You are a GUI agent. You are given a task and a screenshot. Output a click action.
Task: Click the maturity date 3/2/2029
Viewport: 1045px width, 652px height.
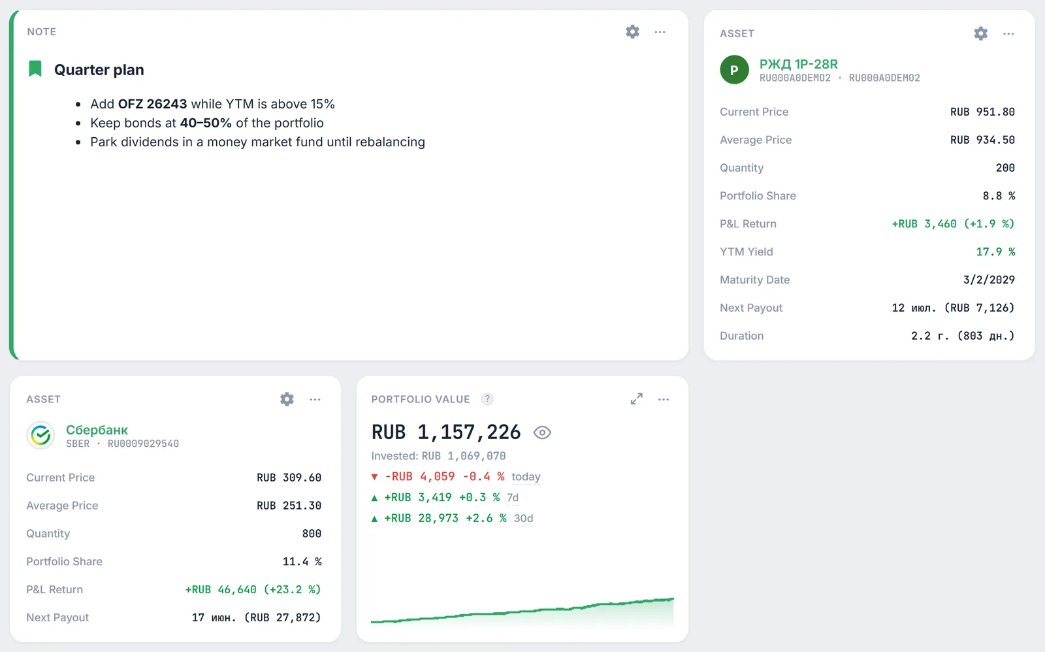[989, 280]
